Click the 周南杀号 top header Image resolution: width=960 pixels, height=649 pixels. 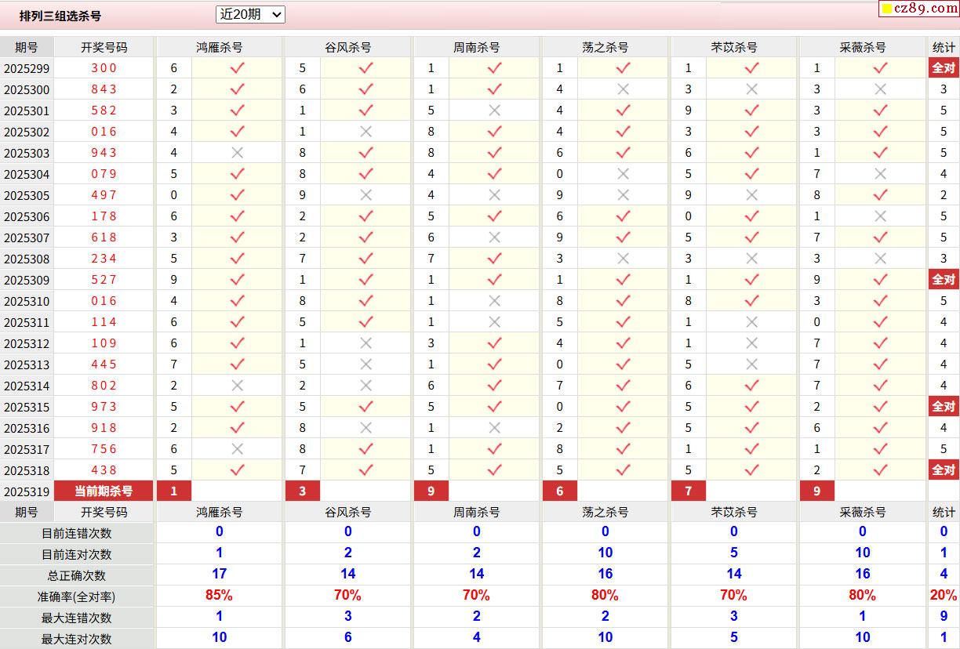[476, 47]
